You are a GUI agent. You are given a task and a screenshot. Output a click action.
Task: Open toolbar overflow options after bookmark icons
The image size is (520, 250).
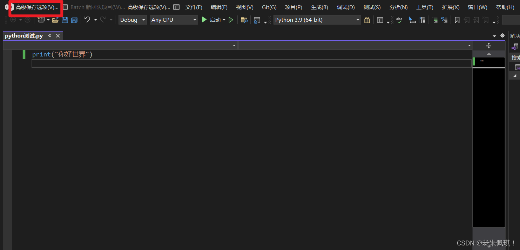coord(494,21)
